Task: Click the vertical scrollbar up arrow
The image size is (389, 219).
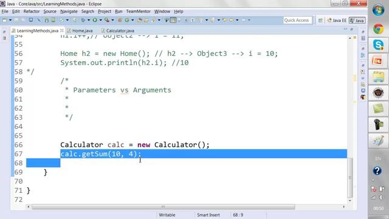Action: click(x=350, y=38)
